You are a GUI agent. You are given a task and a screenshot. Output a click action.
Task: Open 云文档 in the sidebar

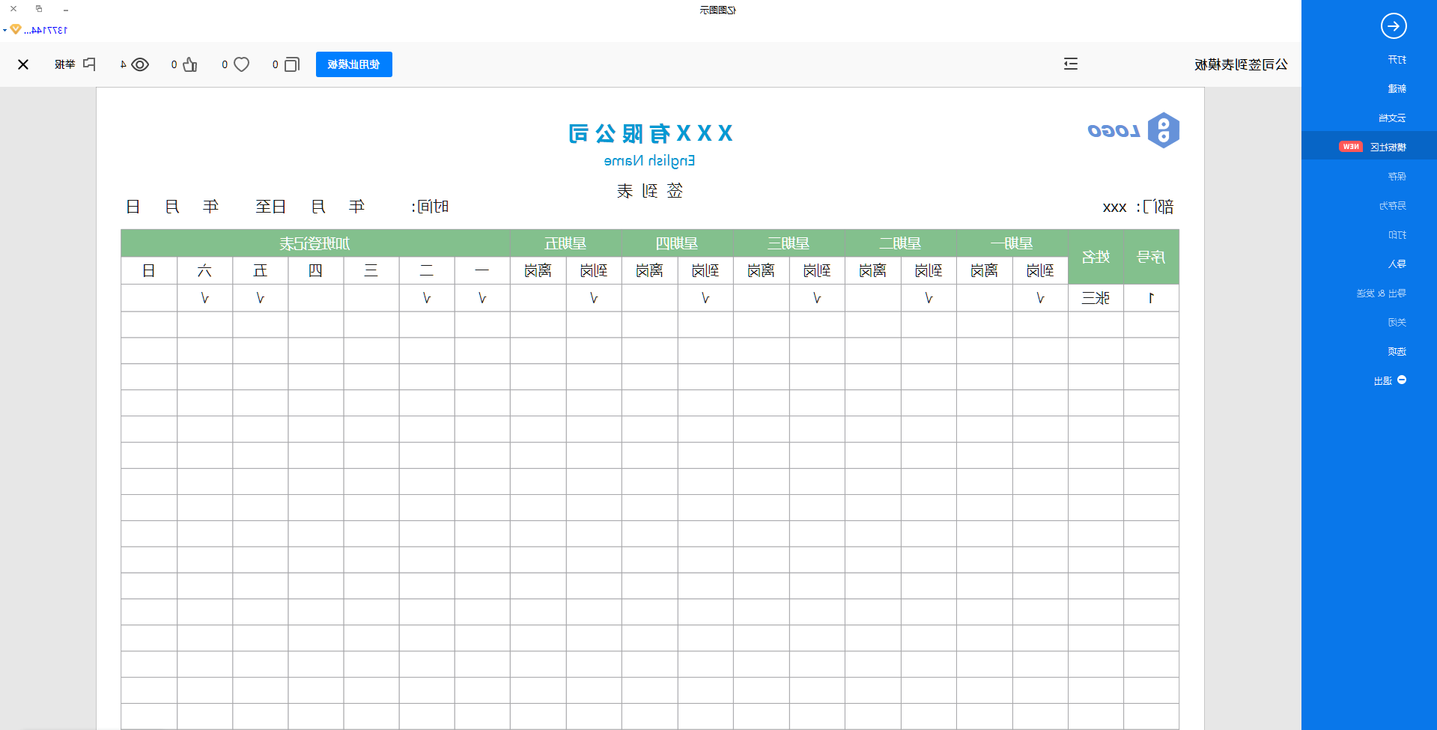(x=1393, y=118)
